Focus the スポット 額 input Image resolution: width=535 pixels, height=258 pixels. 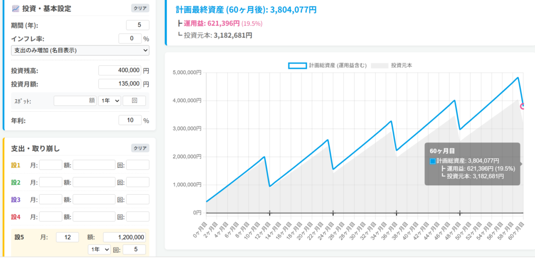coord(75,101)
